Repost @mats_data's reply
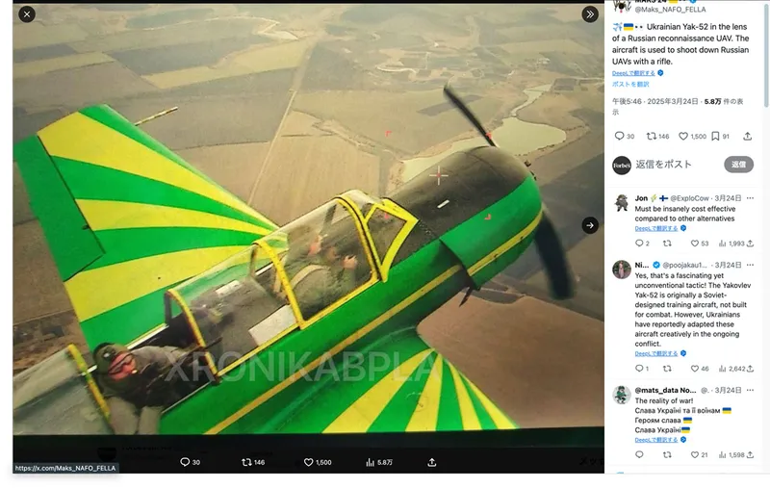770x488 pixels. tap(667, 454)
